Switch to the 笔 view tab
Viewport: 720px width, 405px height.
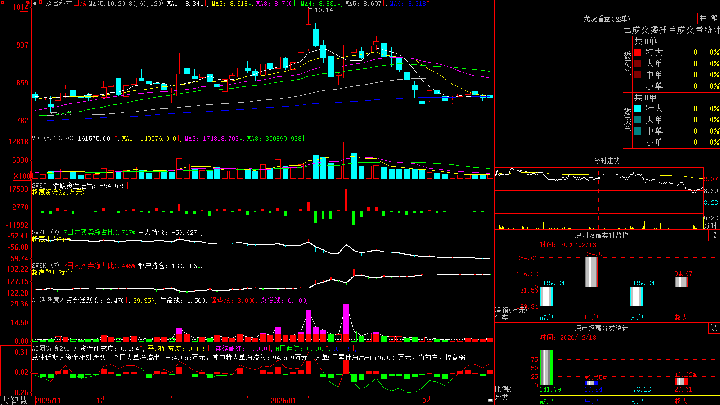tap(714, 18)
